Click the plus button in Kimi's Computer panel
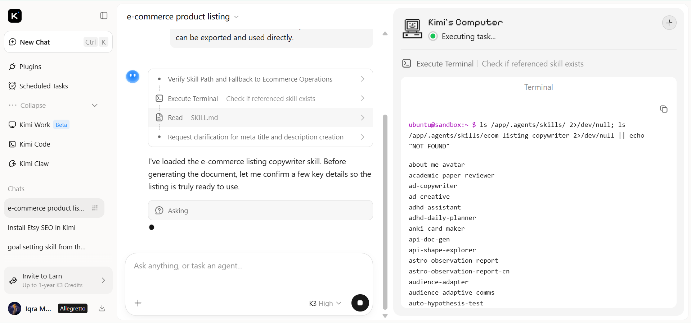The height and width of the screenshot is (323, 691). [x=669, y=23]
